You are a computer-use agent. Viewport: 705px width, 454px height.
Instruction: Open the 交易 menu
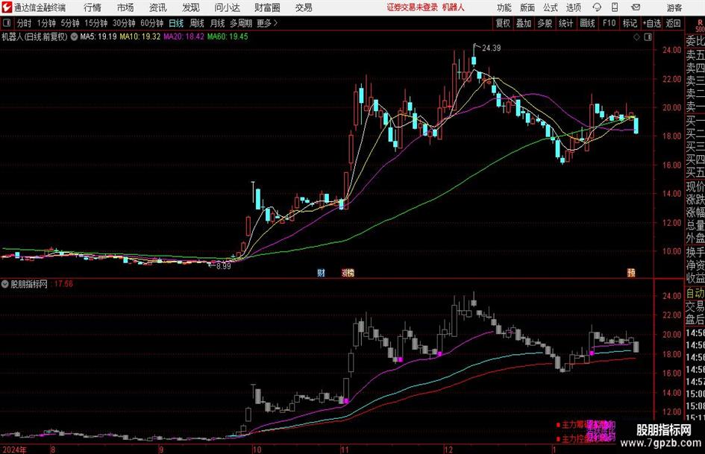pyautogui.click(x=304, y=7)
